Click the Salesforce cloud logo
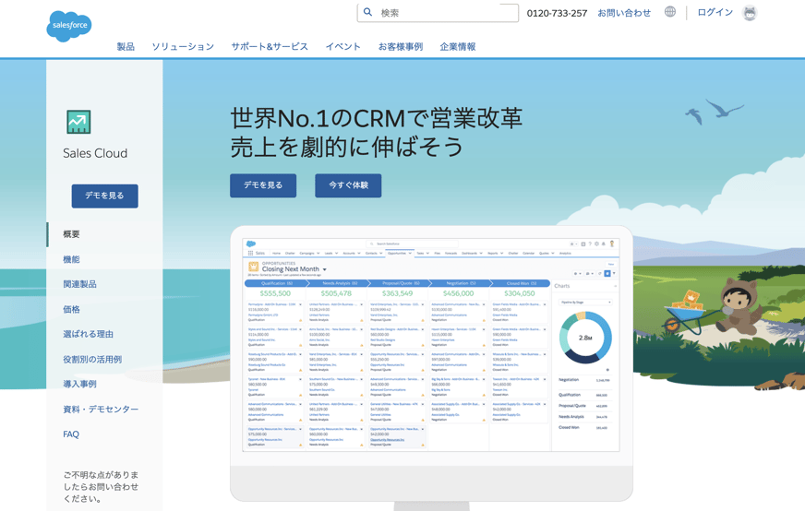Viewport: 805px width, 511px height. [69, 26]
